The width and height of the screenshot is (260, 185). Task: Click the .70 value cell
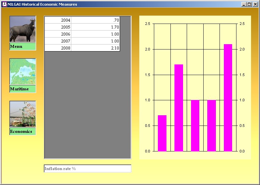tap(96, 20)
